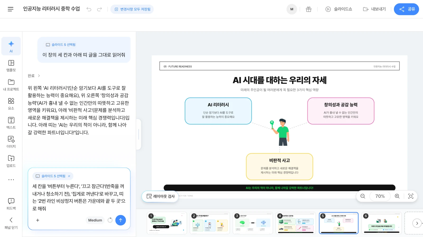Select the AI panel in sidebar
The width and height of the screenshot is (423, 237).
pos(11,46)
